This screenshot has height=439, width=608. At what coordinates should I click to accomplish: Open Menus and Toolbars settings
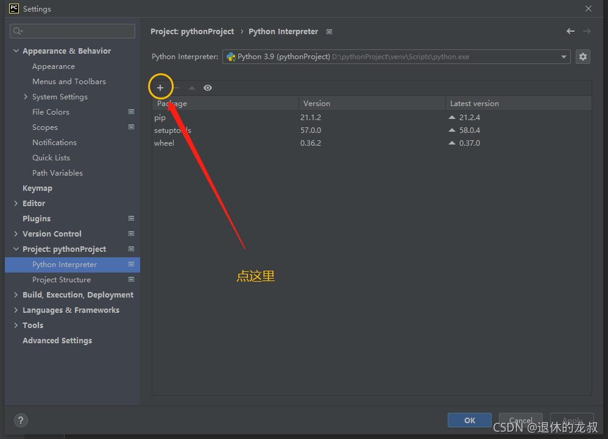pos(69,82)
